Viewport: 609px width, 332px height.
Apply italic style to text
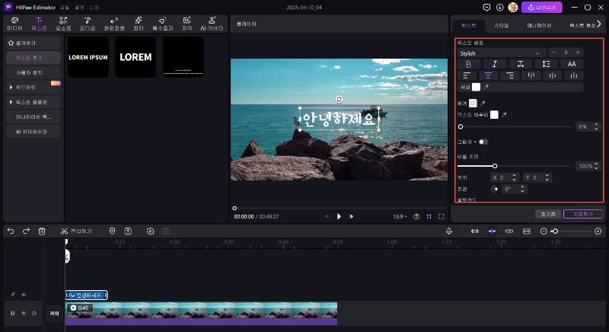pyautogui.click(x=494, y=64)
